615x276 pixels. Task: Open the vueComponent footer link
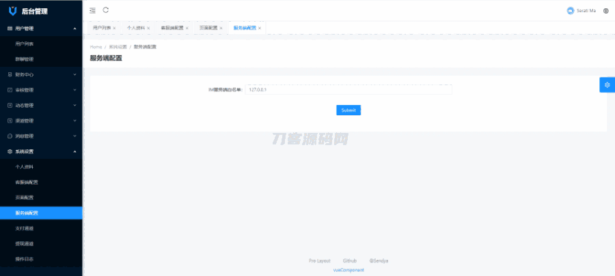pos(348,270)
